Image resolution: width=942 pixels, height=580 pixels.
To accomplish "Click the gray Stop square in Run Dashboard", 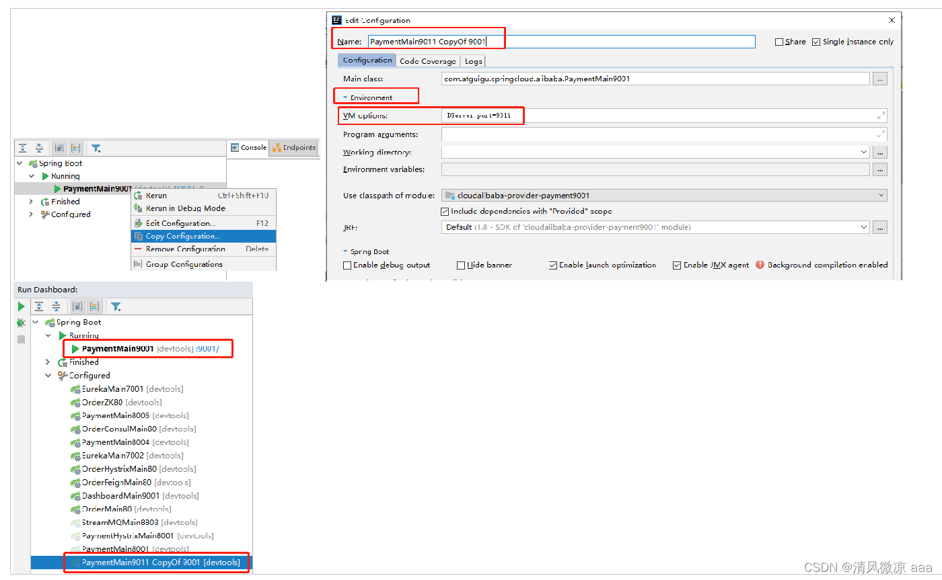I will (x=21, y=339).
